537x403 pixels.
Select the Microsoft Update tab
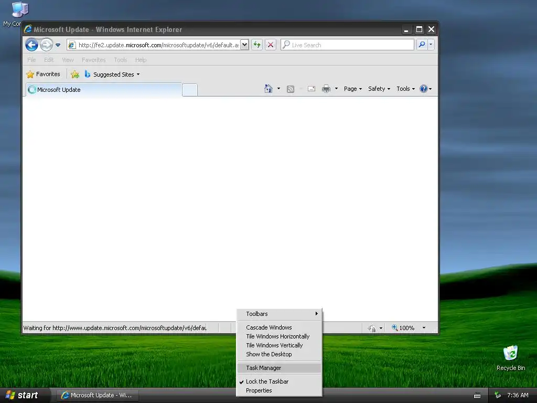click(x=103, y=90)
